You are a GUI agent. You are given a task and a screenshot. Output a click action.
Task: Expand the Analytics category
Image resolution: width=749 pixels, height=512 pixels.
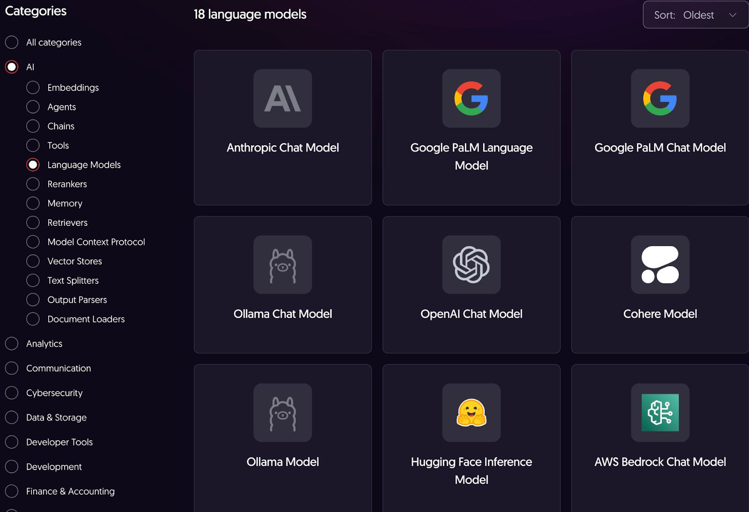(x=12, y=344)
